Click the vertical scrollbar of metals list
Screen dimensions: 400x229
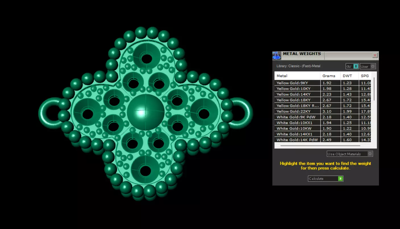pyautogui.click(x=374, y=89)
